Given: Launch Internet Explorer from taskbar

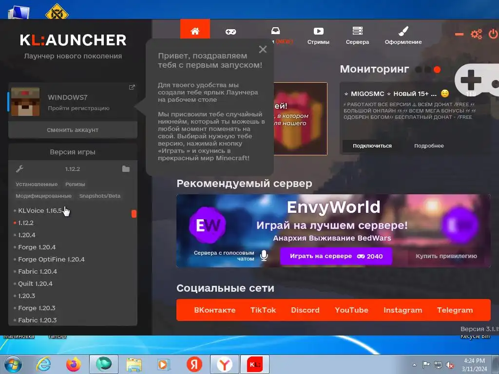Looking at the screenshot, I should click(x=43, y=364).
